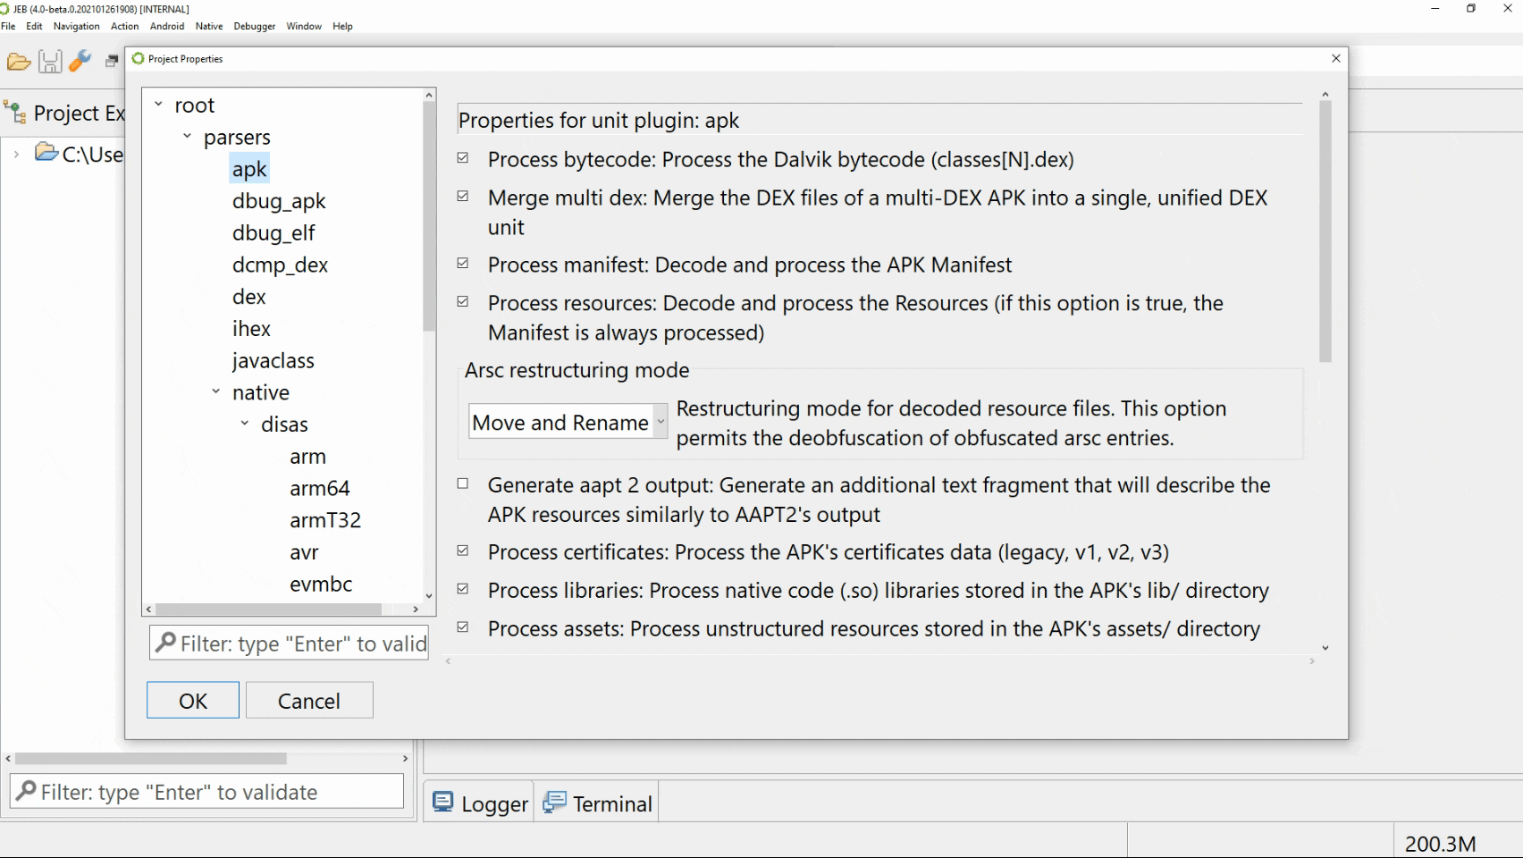The height and width of the screenshot is (858, 1523).
Task: Open the wrench settings toolbar icon
Action: 80,61
